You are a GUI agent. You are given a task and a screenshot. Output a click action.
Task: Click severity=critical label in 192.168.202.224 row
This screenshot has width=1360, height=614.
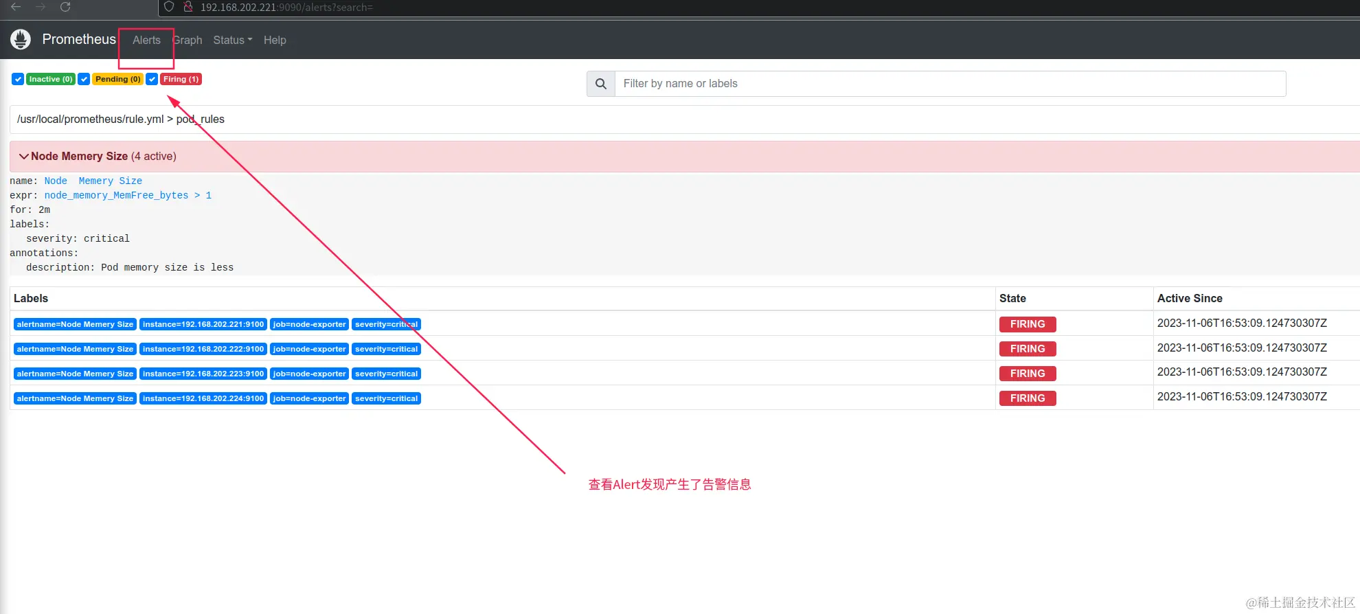[386, 398]
